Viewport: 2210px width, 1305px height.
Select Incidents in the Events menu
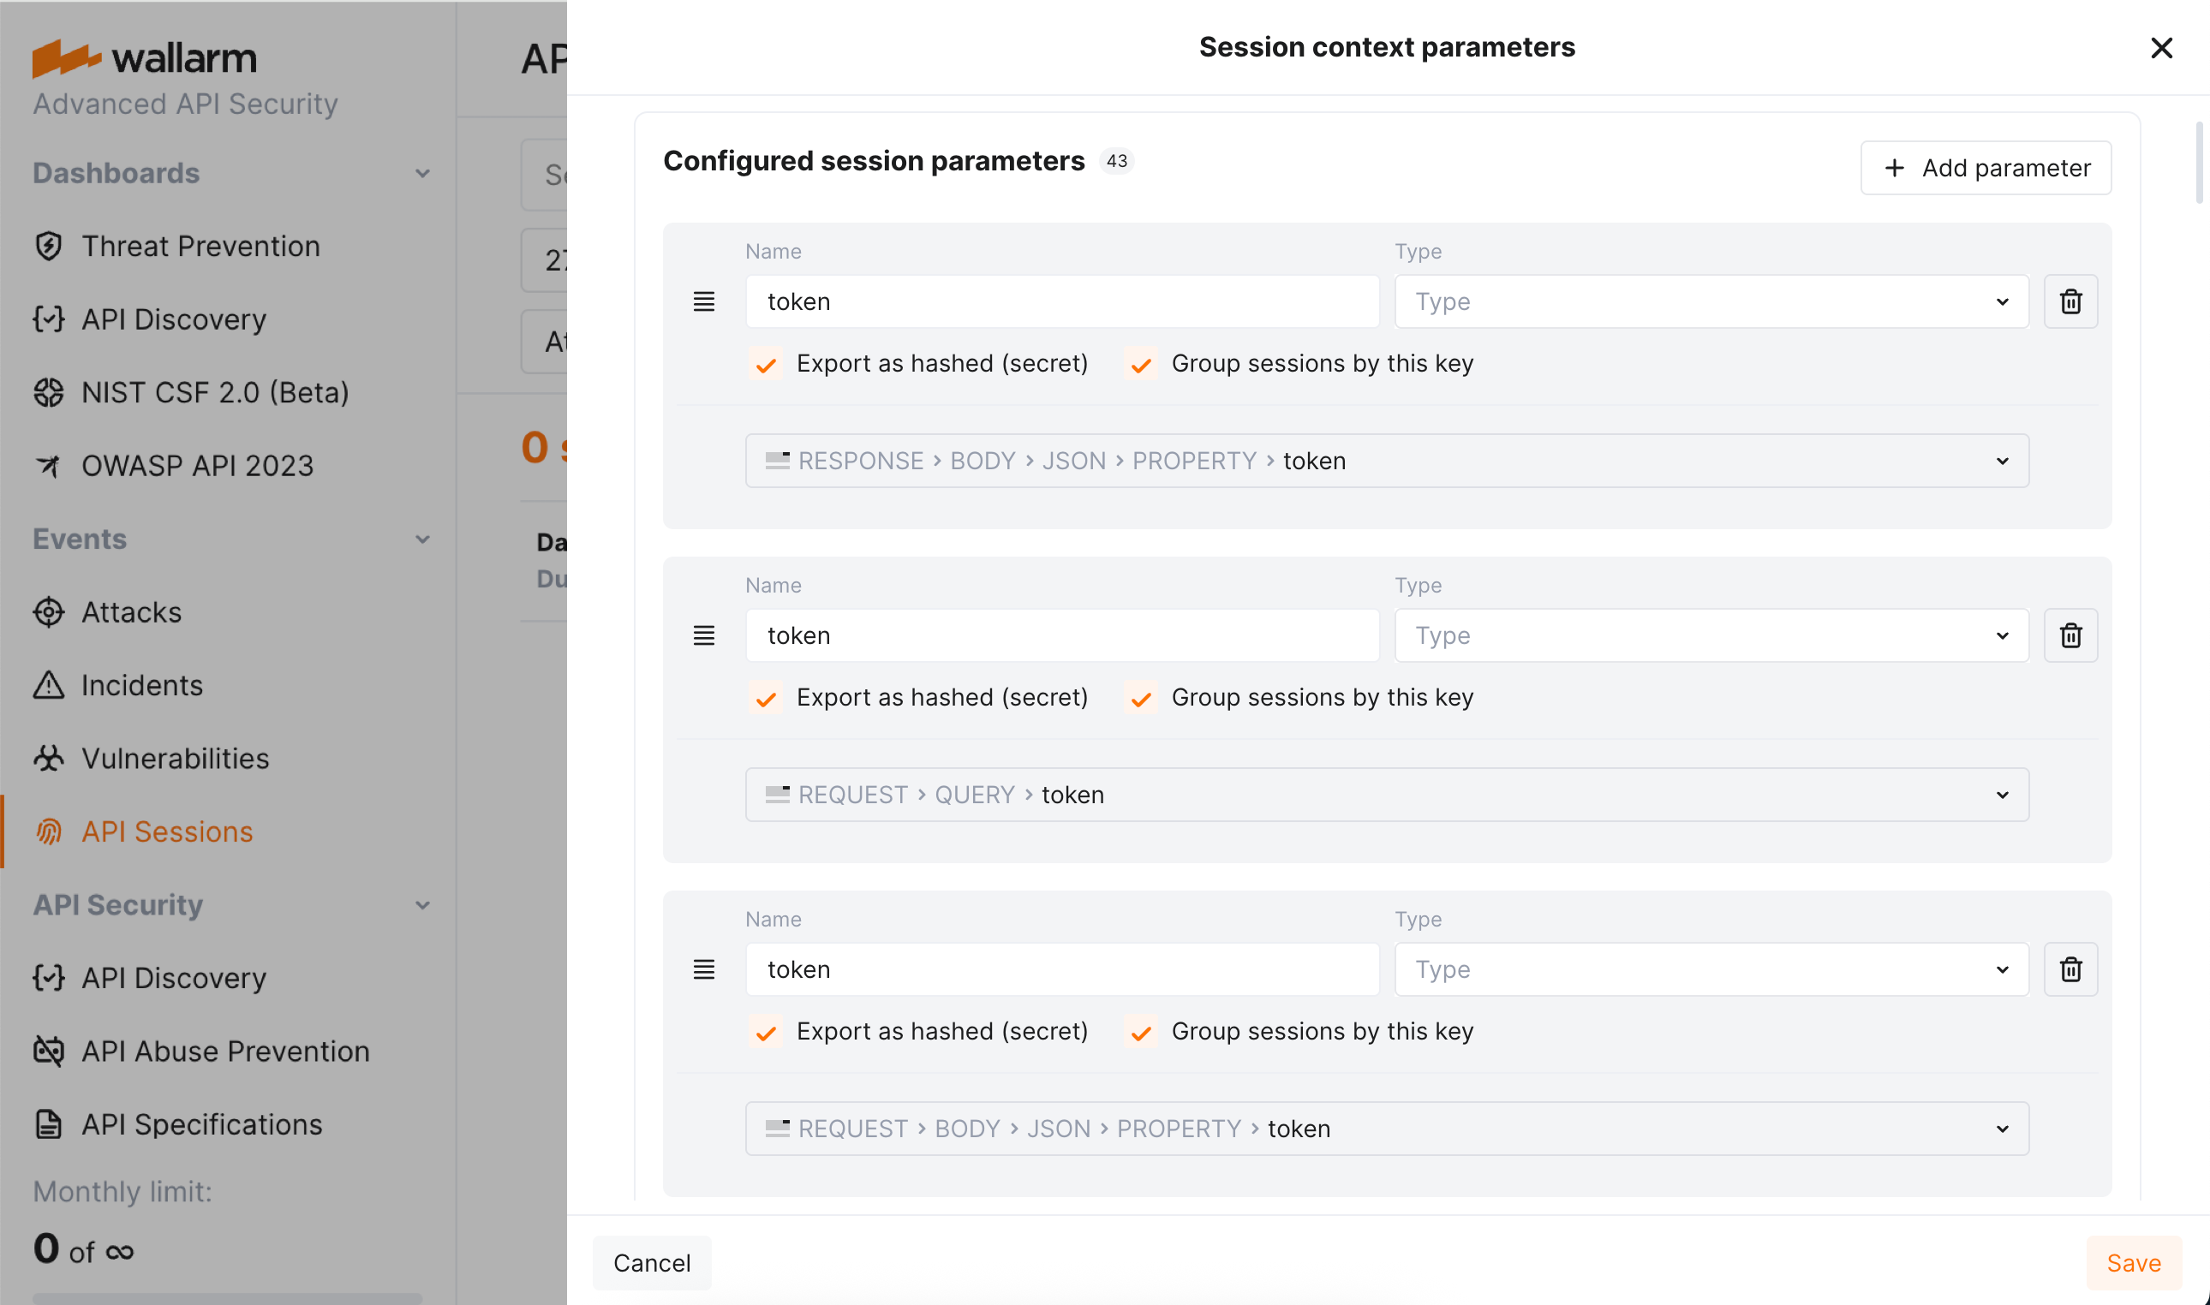point(140,685)
